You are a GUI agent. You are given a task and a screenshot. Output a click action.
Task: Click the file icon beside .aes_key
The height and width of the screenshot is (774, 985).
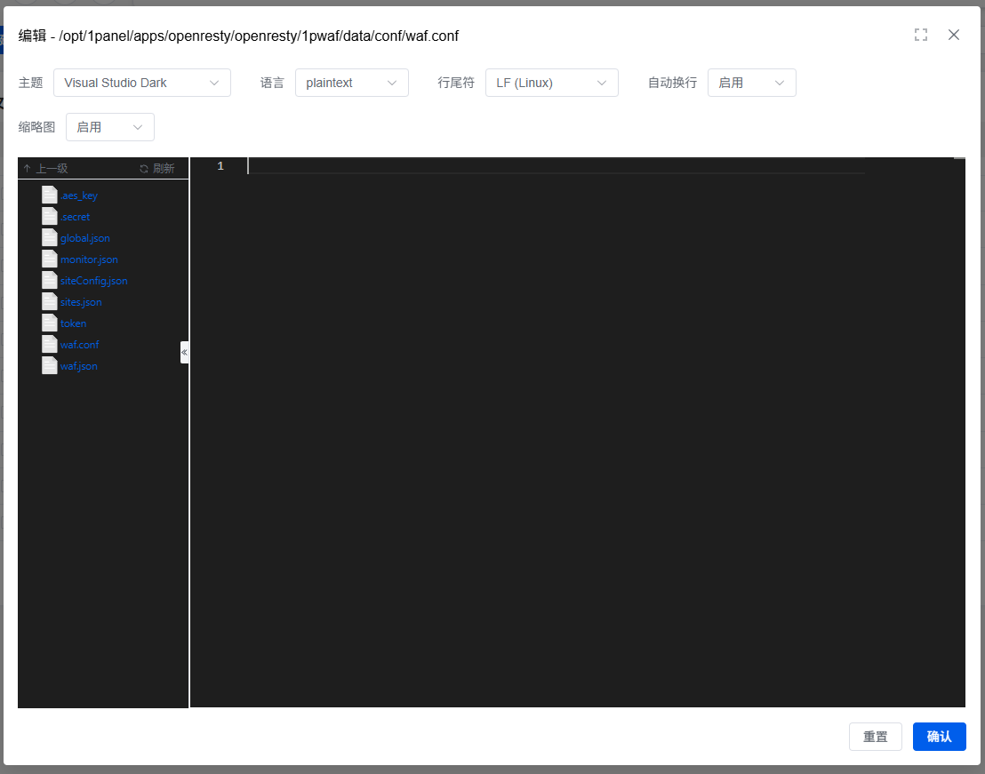coord(50,195)
